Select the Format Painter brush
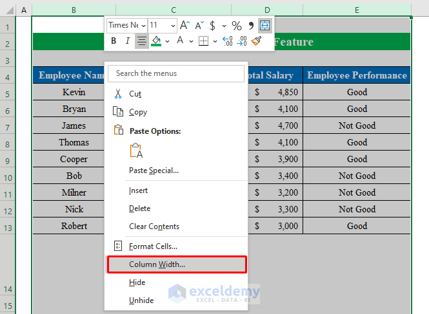429x314 pixels. 256,41
